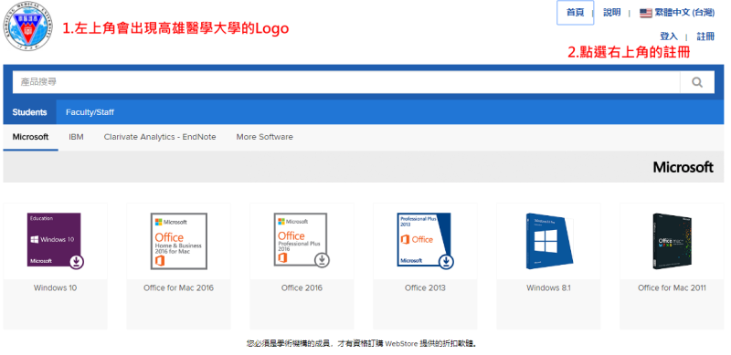Click the 登入 sign-in link
This screenshot has height=355, width=731.
pos(669,37)
